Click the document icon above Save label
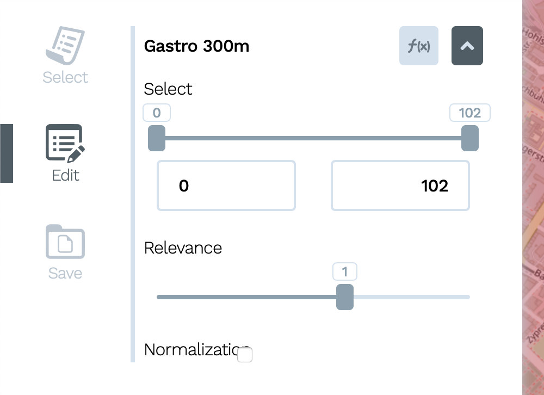 point(65,243)
